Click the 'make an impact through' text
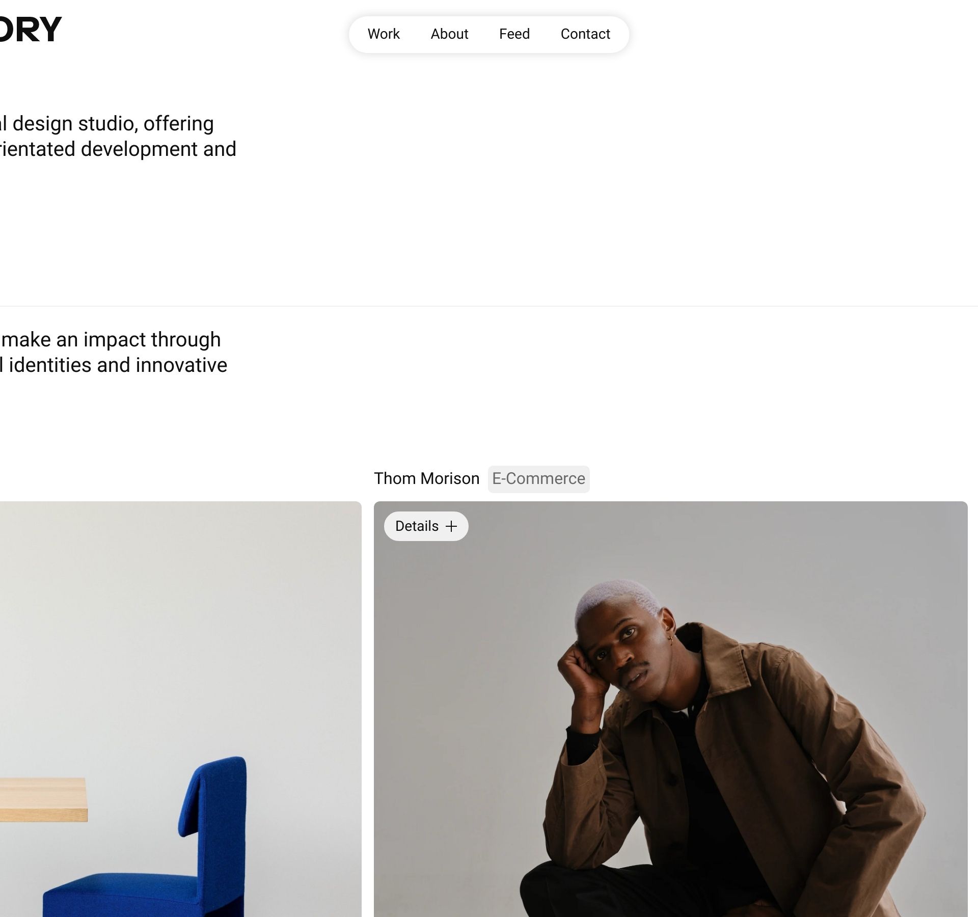Screen dimensions: 978x917 [111, 340]
